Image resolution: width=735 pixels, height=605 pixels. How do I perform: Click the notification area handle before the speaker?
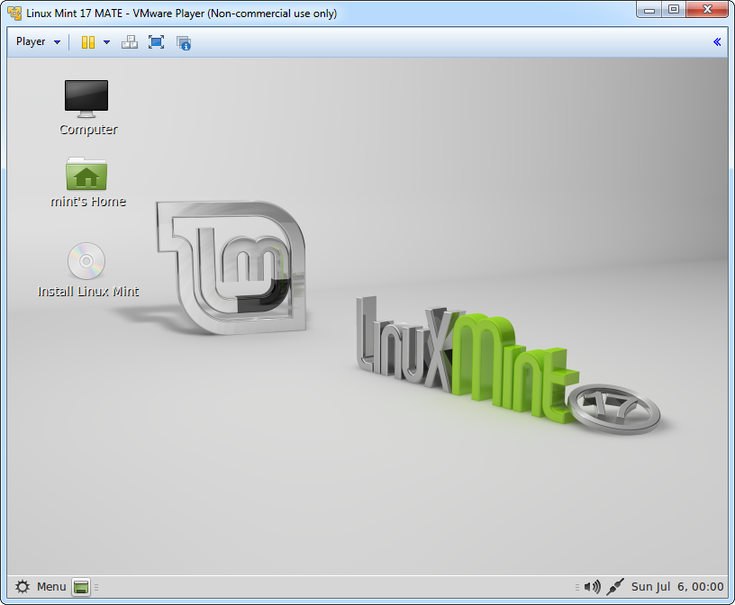[x=577, y=587]
